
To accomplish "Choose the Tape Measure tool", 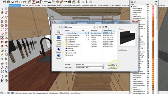I will (x=2, y=51).
